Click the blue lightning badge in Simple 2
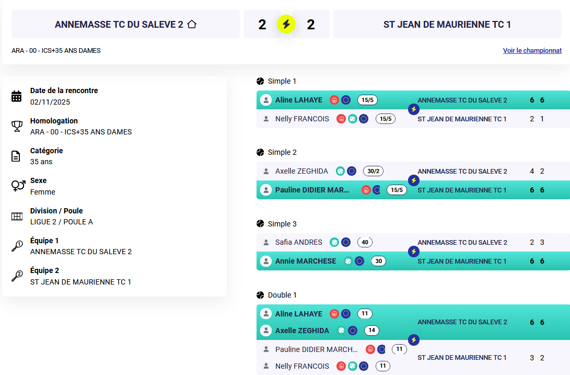Viewport: 570px width, 375px height. (x=414, y=180)
